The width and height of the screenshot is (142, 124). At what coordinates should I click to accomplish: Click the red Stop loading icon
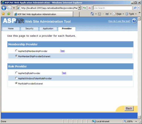(x=89, y=8)
